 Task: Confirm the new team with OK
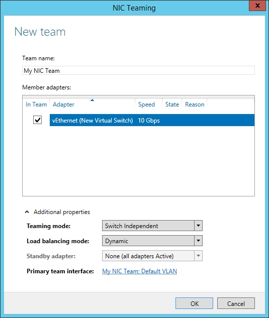point(194,303)
